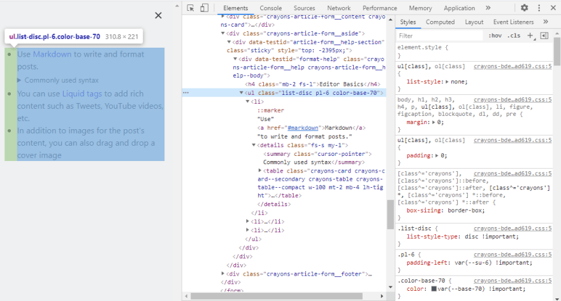Collapse the first li node
Viewport: 561px width, 301px height.
pos(247,101)
